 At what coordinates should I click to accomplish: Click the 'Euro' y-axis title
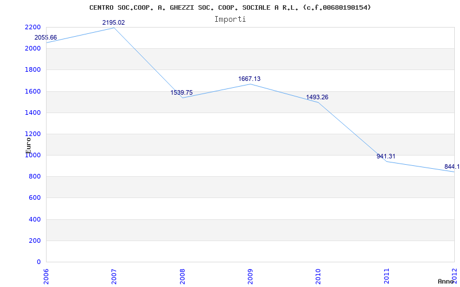tap(28, 144)
